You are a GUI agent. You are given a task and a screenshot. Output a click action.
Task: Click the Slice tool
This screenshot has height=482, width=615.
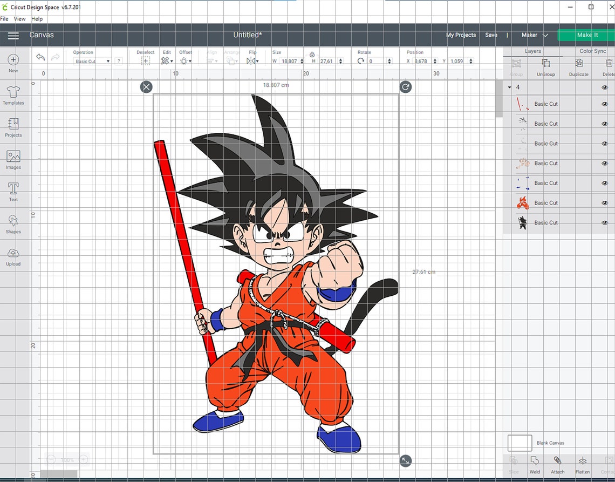click(x=514, y=465)
